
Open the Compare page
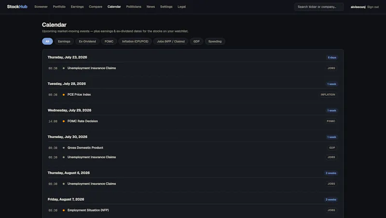click(96, 7)
